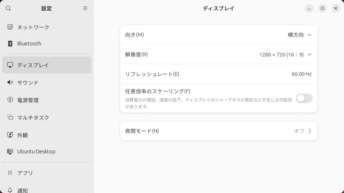344x193 pixels.
Task: Click the サウンド speaker icon
Action: pos(10,82)
